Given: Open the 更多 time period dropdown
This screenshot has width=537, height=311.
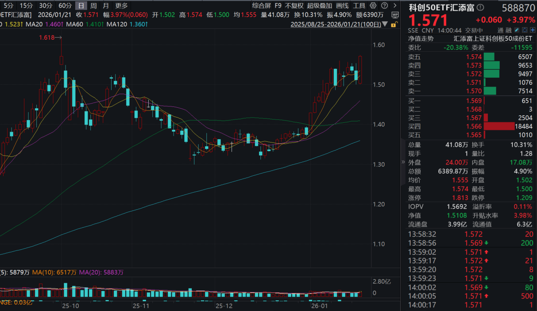Looking at the screenshot, I should point(121,6).
